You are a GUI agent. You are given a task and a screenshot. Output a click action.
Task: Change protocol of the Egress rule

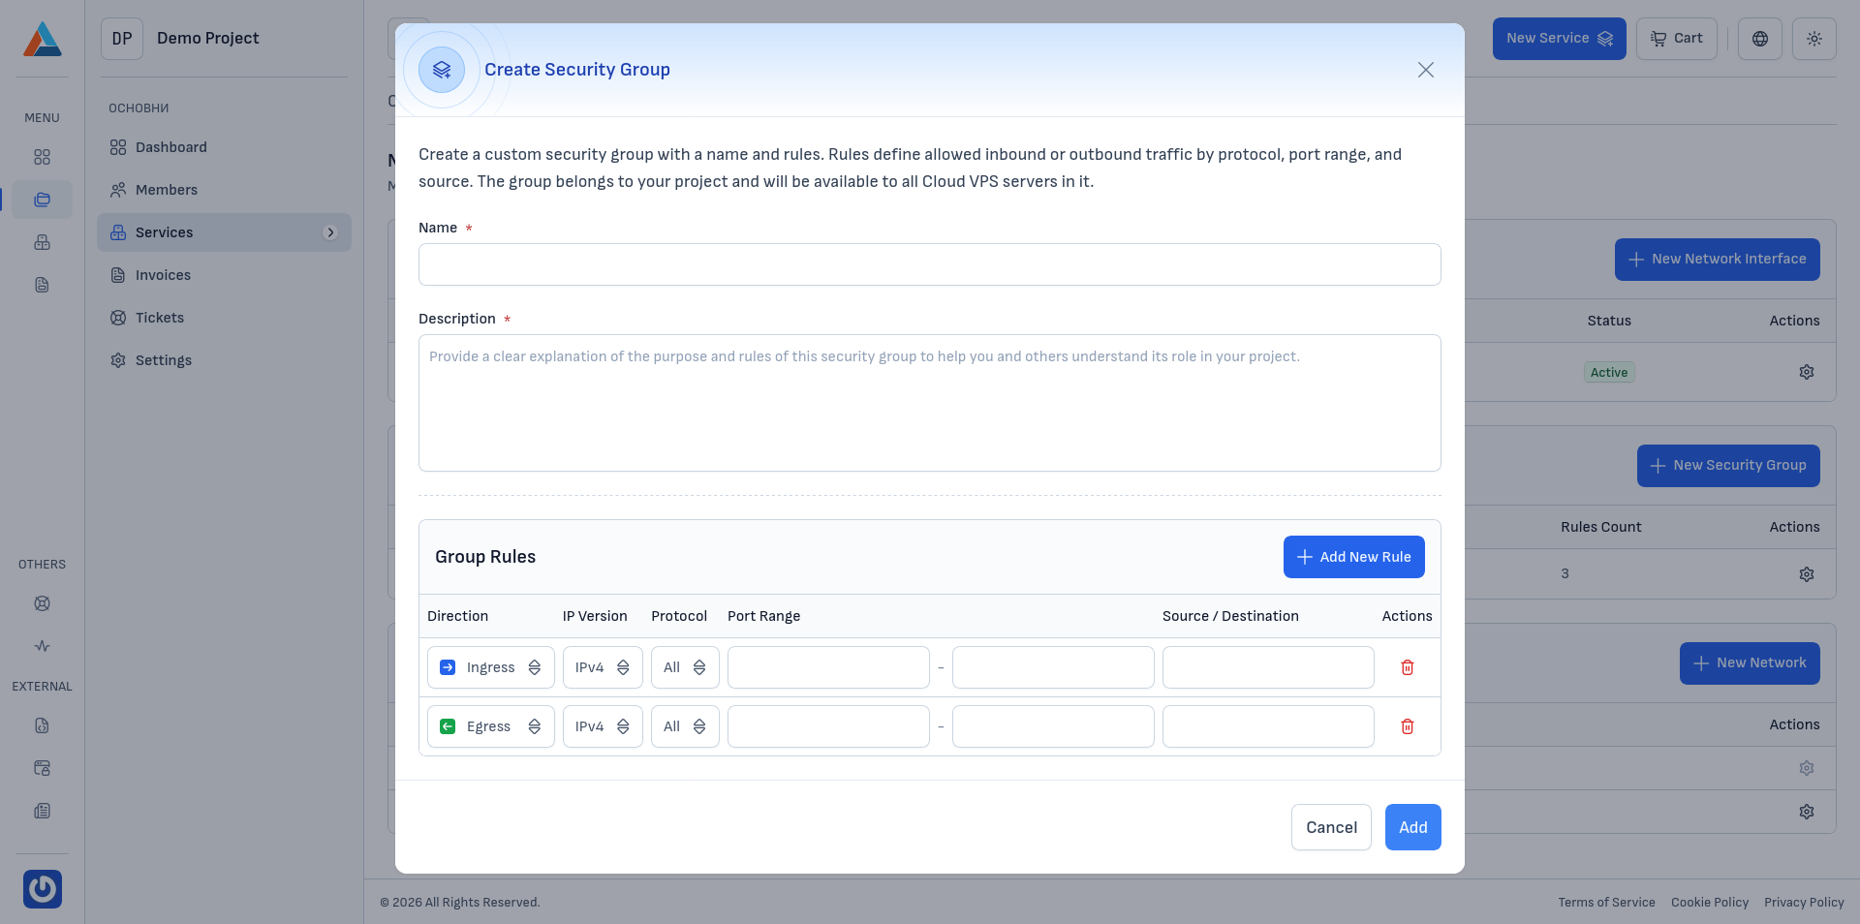684,726
